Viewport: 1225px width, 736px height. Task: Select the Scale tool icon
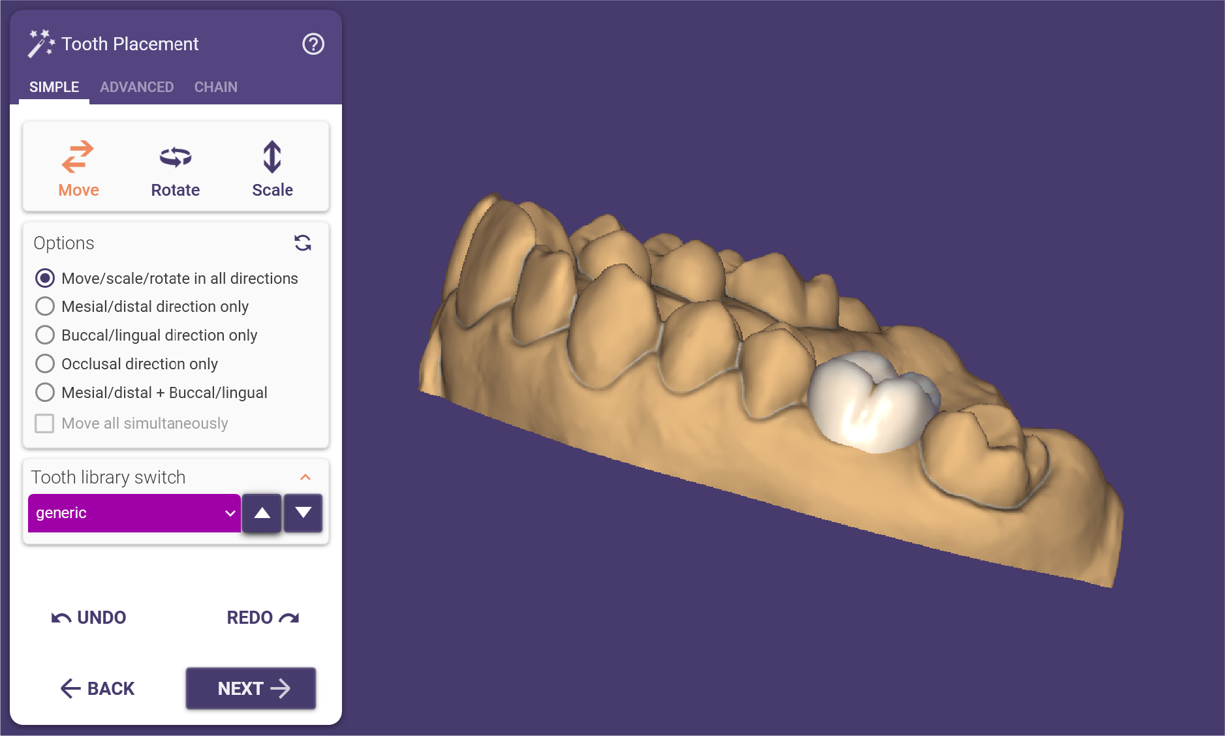(x=272, y=157)
